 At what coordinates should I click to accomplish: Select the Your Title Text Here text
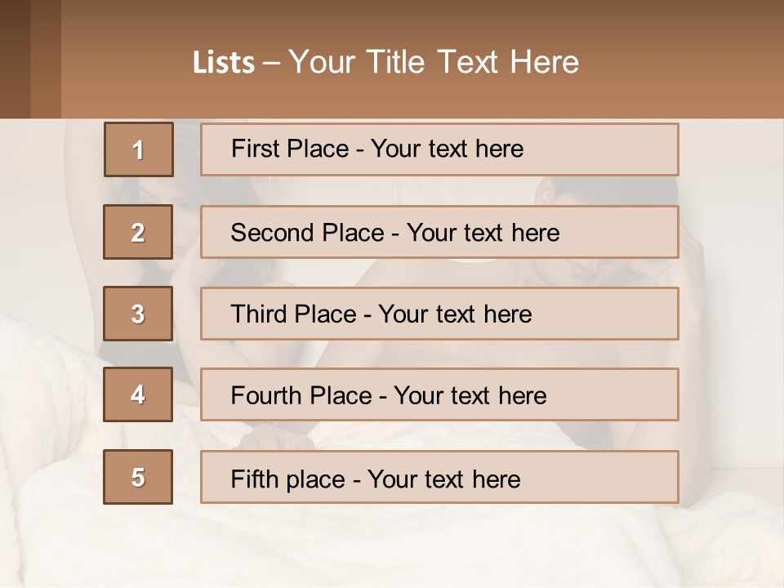(x=434, y=62)
